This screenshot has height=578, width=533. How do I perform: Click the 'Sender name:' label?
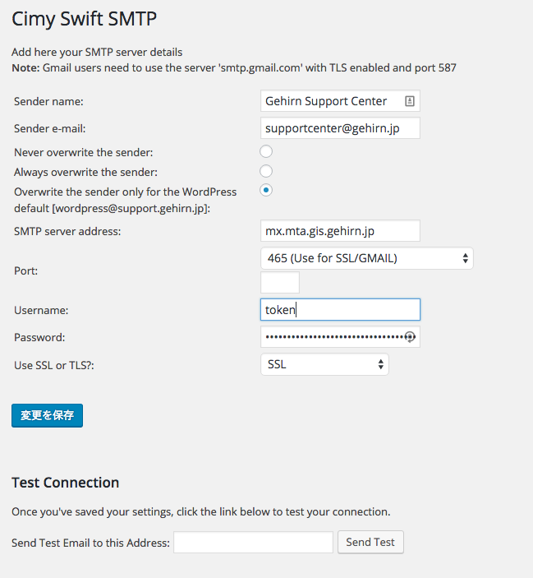pos(49,102)
